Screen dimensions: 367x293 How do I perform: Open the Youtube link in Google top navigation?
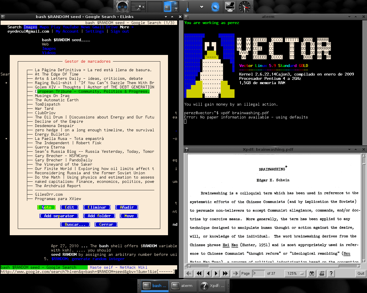[71, 27]
